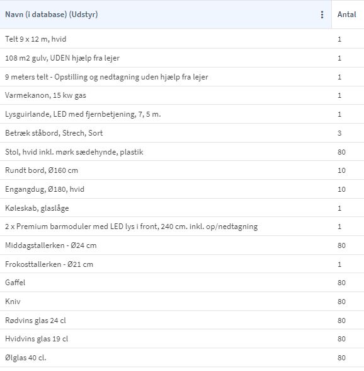Screen dimensions: 364x371
Task: Click the 9 meters telt Opstilling row
Action: pyautogui.click(x=182, y=77)
